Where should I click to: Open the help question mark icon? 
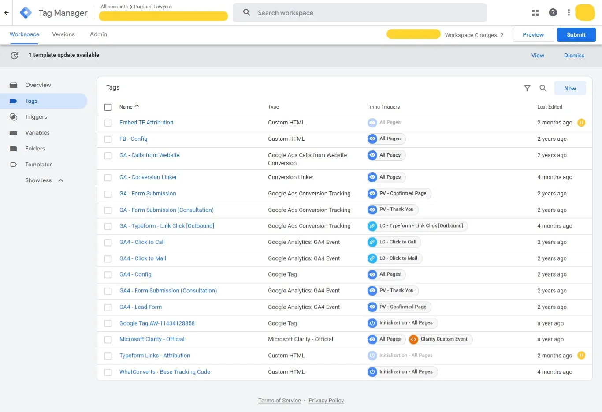tap(553, 13)
